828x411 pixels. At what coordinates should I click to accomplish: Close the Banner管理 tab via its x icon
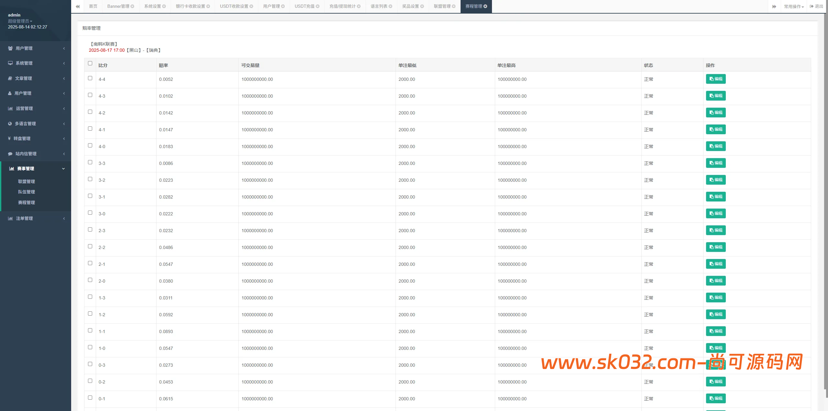point(132,6)
